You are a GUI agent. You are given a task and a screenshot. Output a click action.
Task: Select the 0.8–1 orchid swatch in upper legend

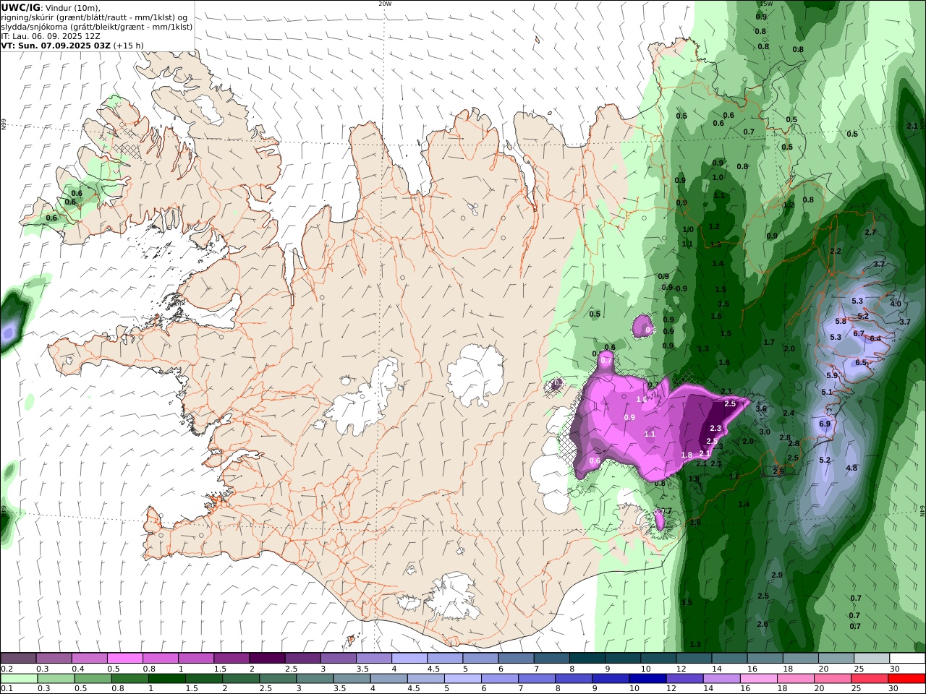pyautogui.click(x=160, y=659)
